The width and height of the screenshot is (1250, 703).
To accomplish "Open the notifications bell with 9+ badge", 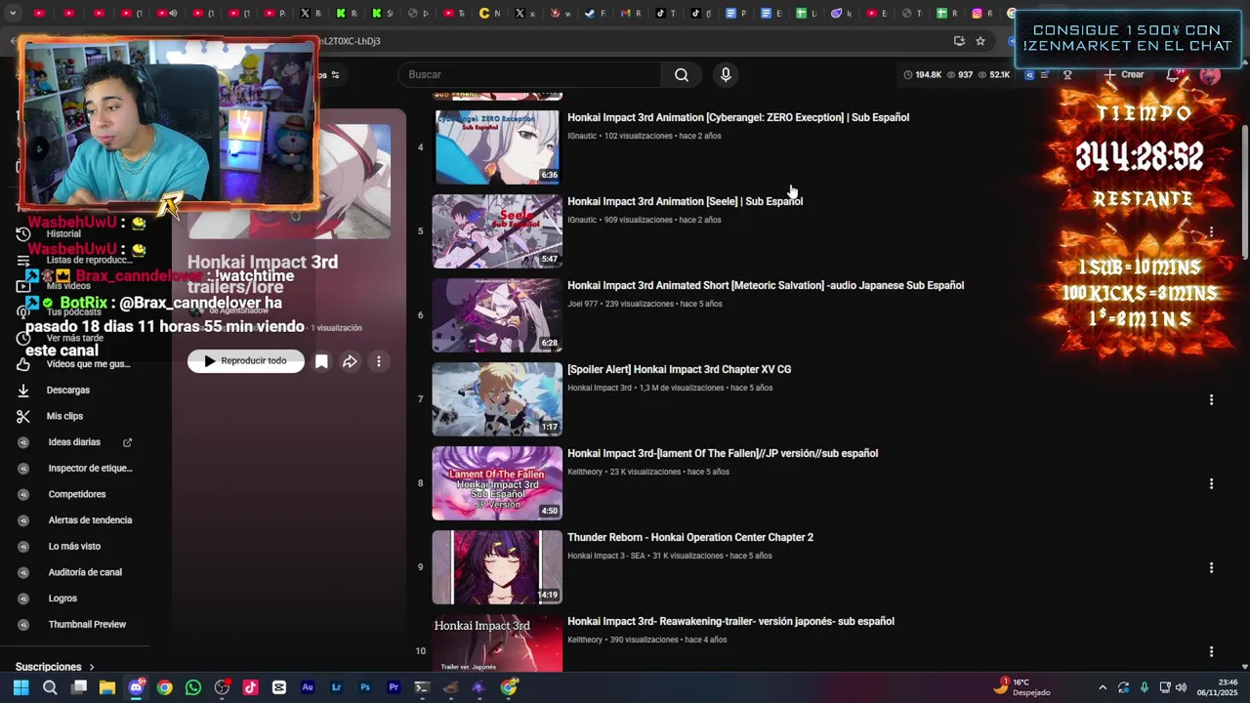I will (x=1174, y=74).
